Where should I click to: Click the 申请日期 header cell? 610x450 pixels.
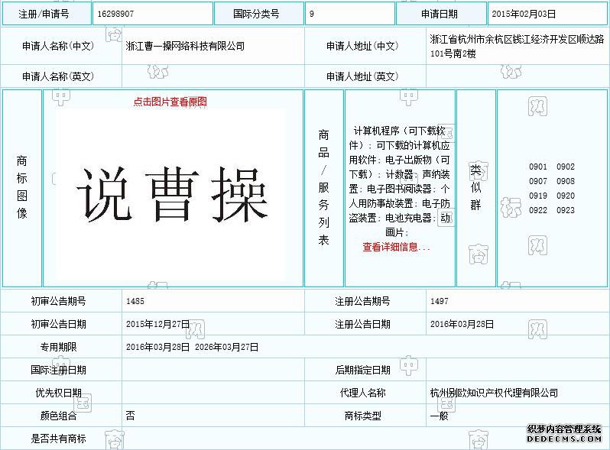441,14
